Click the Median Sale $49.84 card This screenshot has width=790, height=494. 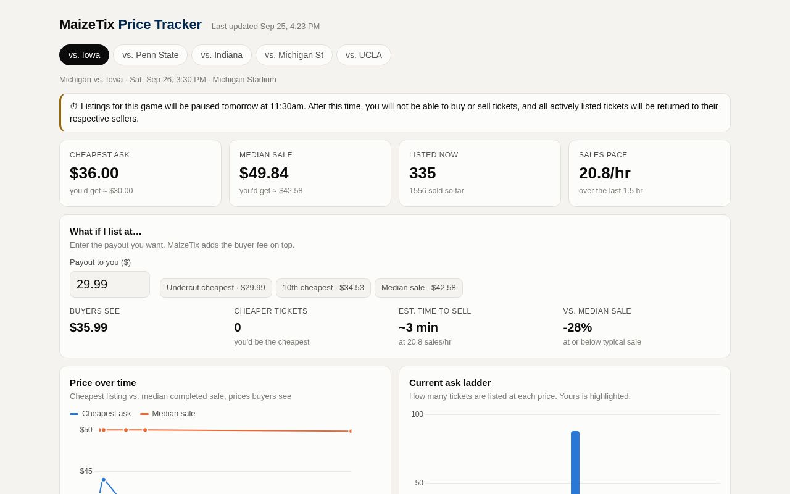(310, 173)
